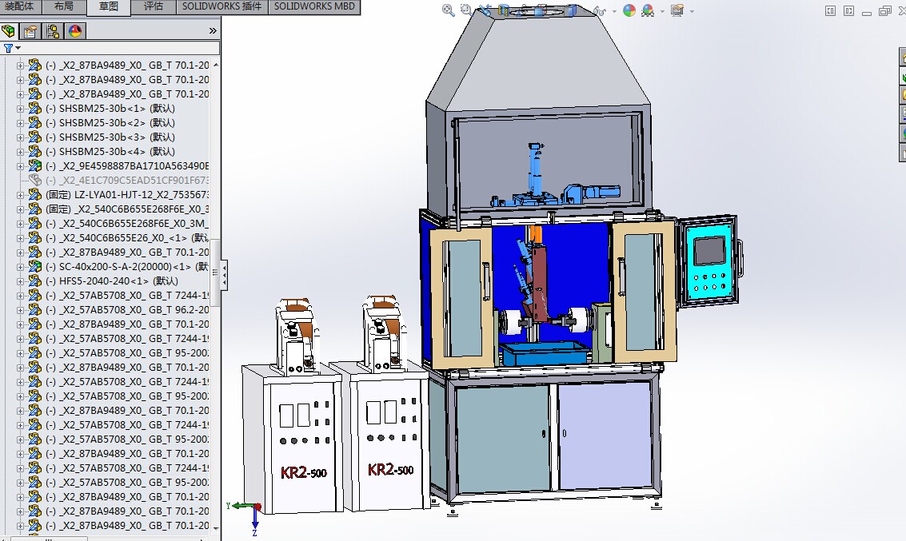Click the Apply Scene icon

pos(648,10)
